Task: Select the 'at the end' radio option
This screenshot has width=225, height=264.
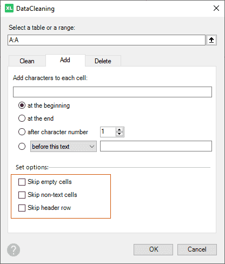Action: (22, 118)
